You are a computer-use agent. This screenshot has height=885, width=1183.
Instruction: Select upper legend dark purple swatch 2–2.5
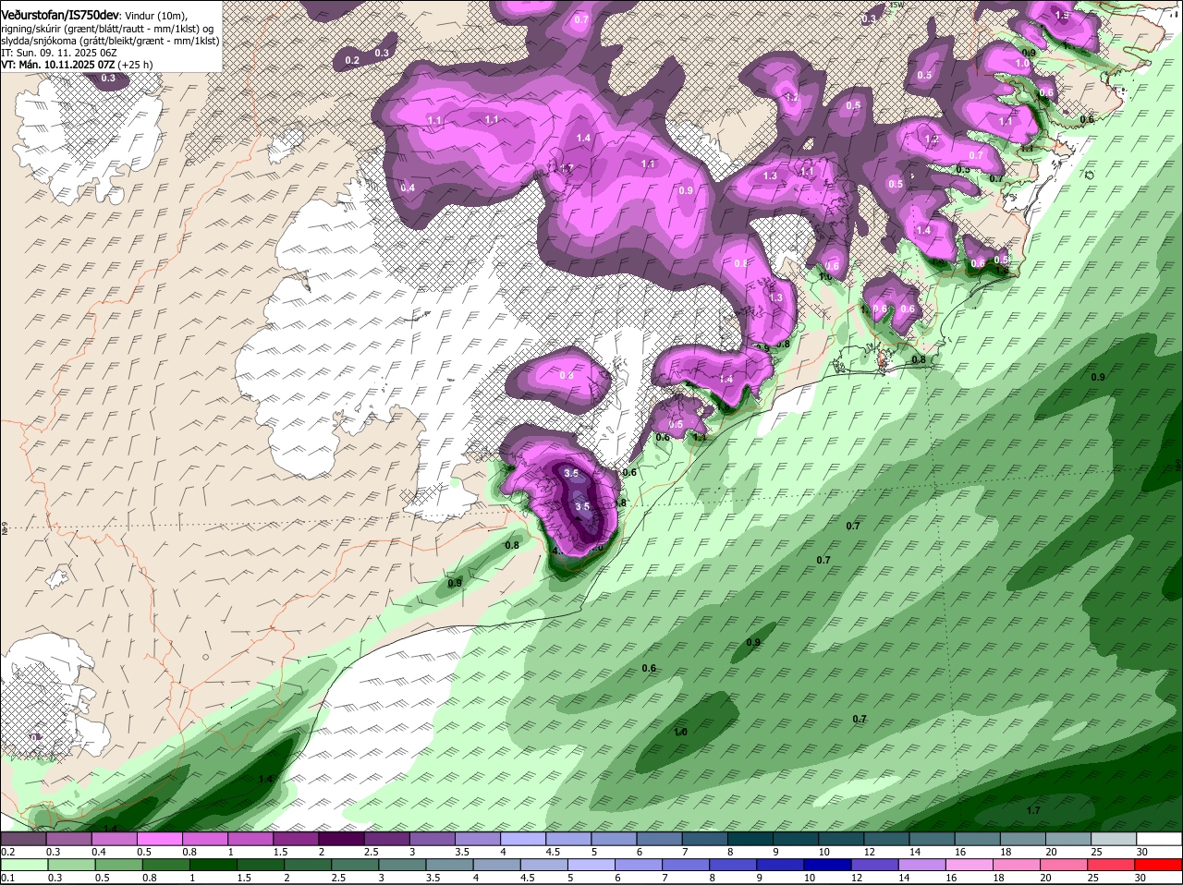click(344, 839)
